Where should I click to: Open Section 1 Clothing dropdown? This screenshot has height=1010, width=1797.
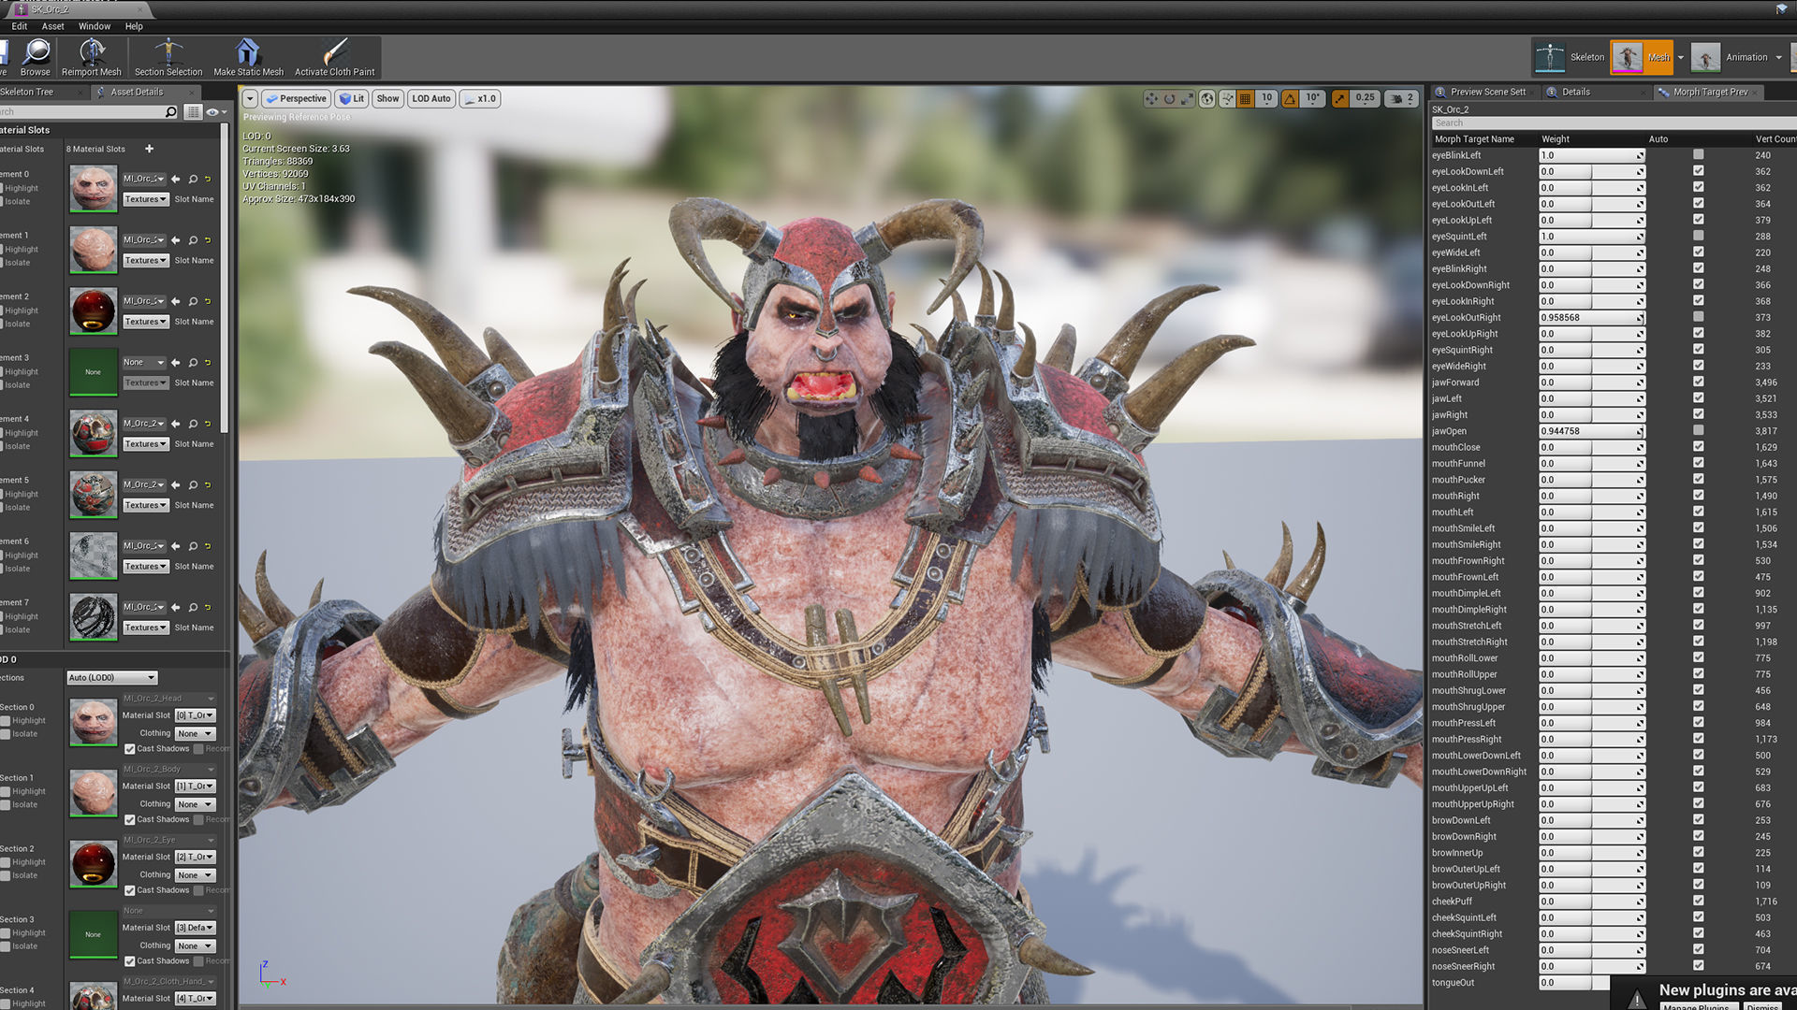(x=195, y=805)
